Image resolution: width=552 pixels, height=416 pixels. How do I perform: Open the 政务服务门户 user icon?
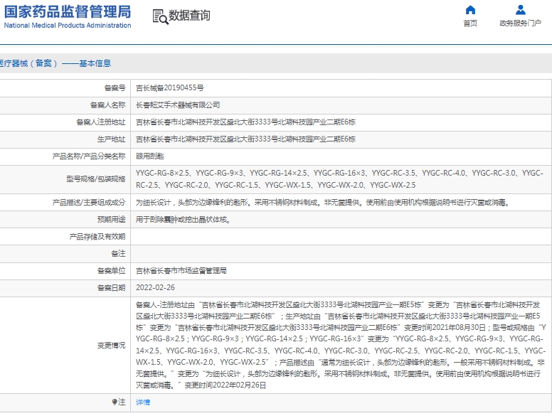click(520, 10)
